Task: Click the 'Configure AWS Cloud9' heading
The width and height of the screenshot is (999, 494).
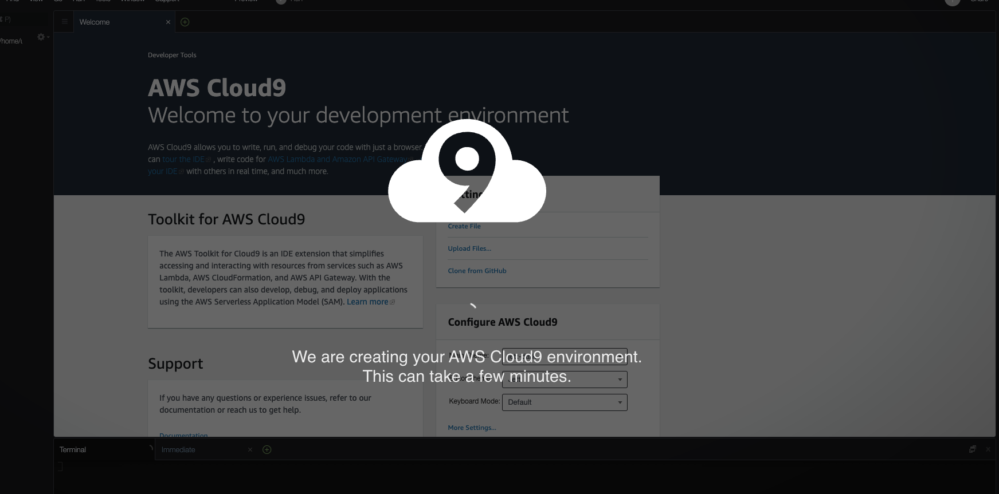Action: click(503, 322)
